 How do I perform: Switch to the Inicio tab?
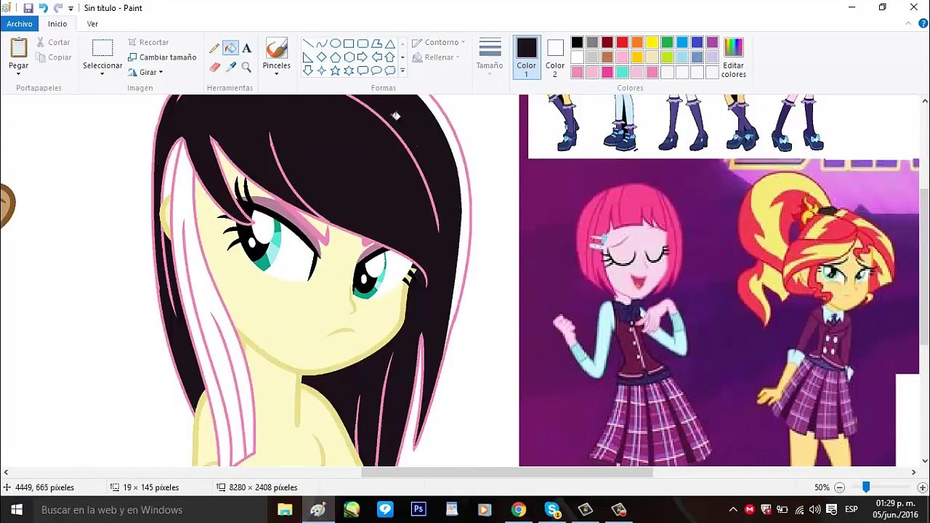57,24
